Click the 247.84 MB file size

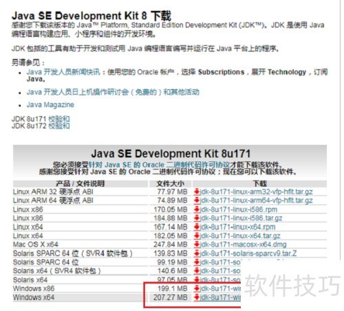[x=171, y=244]
